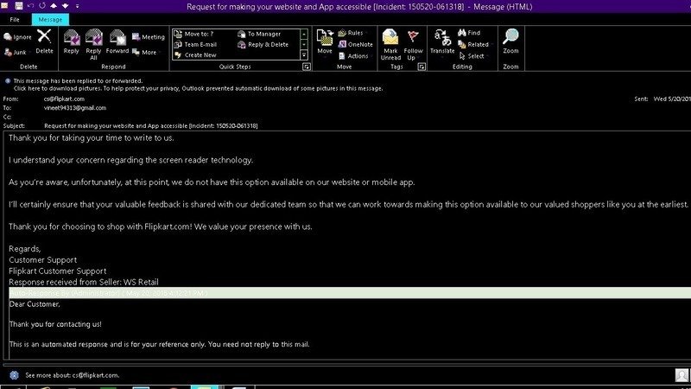Click the Ignore conversation button
691x389 pixels.
point(17,37)
